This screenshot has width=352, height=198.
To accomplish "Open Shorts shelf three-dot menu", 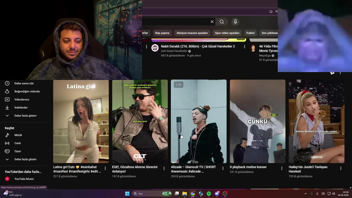I will (x=340, y=73).
